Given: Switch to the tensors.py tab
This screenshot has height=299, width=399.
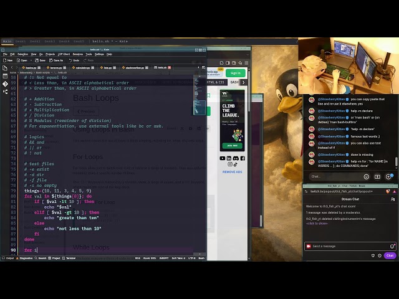Looking at the screenshot, I should coord(56,68).
